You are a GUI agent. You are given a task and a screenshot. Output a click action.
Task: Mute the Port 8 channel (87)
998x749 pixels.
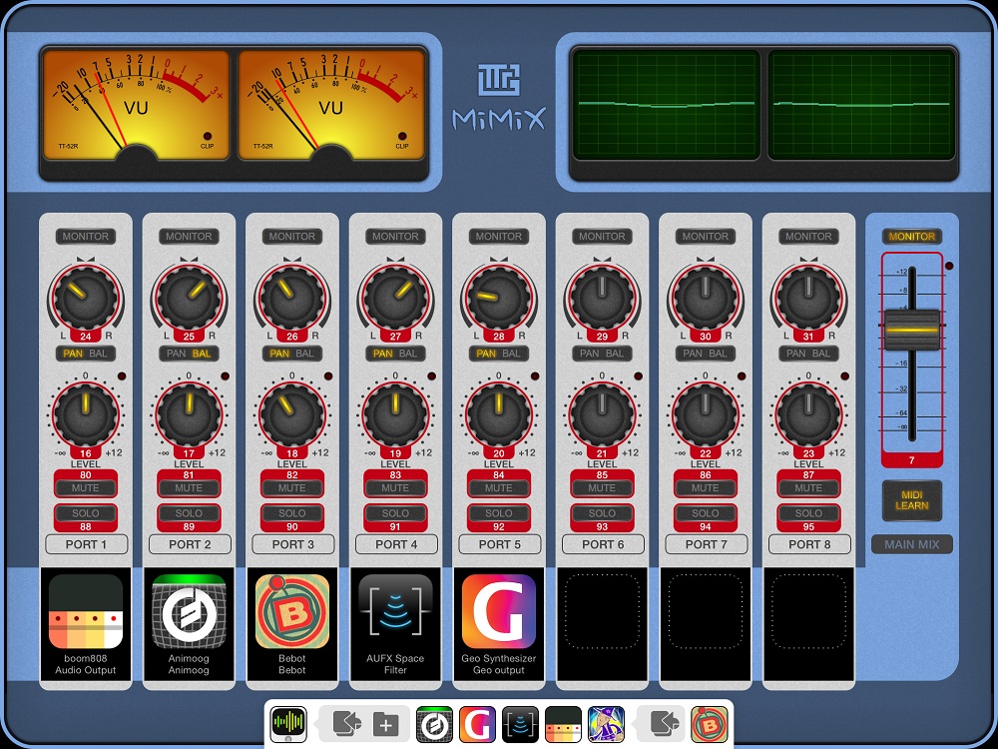(808, 488)
